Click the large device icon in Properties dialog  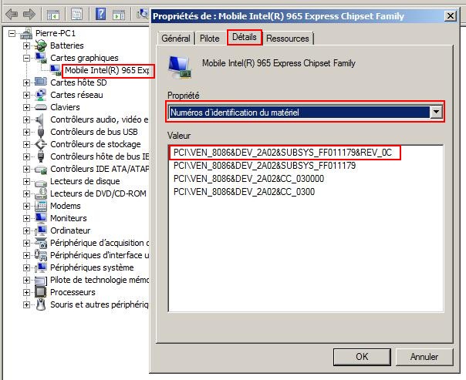(180, 67)
